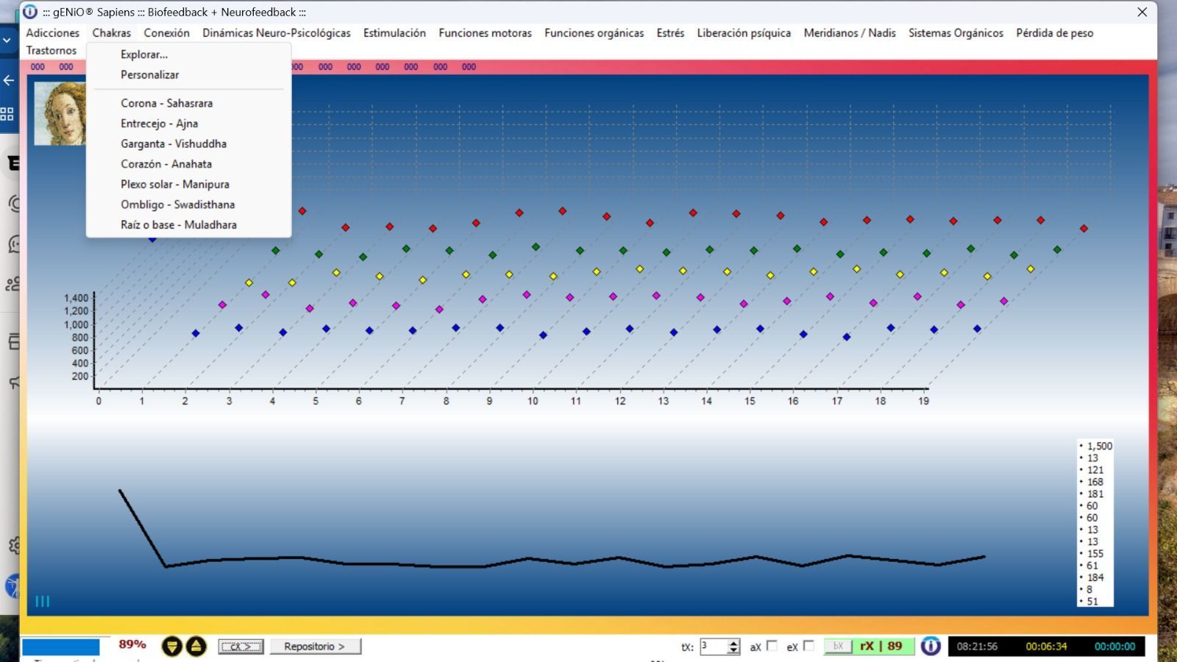Click inside the tX input field
Image resolution: width=1177 pixels, height=662 pixels.
[712, 647]
